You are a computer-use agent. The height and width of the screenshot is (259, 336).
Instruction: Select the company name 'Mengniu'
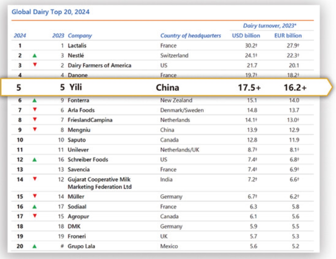79,130
